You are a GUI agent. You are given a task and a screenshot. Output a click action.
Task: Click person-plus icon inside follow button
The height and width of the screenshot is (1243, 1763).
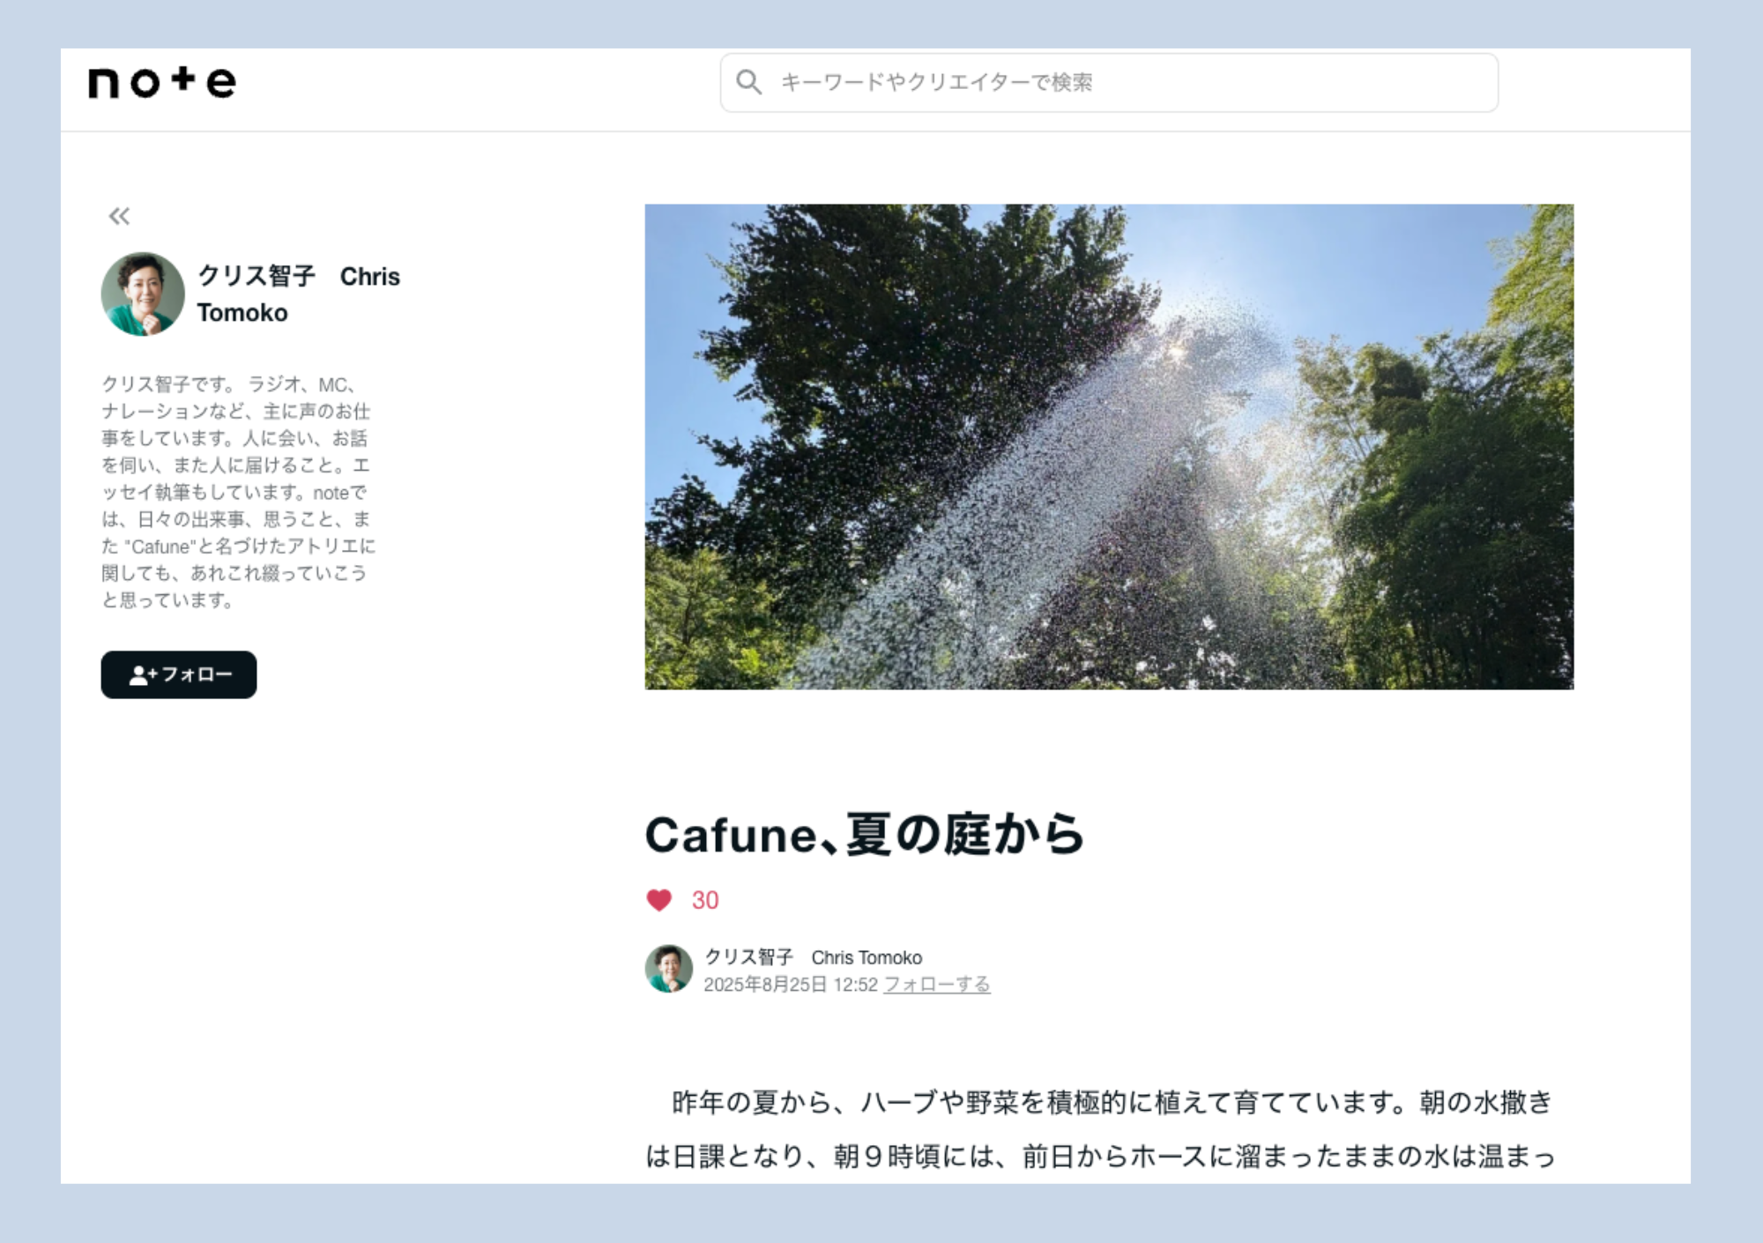tap(141, 675)
